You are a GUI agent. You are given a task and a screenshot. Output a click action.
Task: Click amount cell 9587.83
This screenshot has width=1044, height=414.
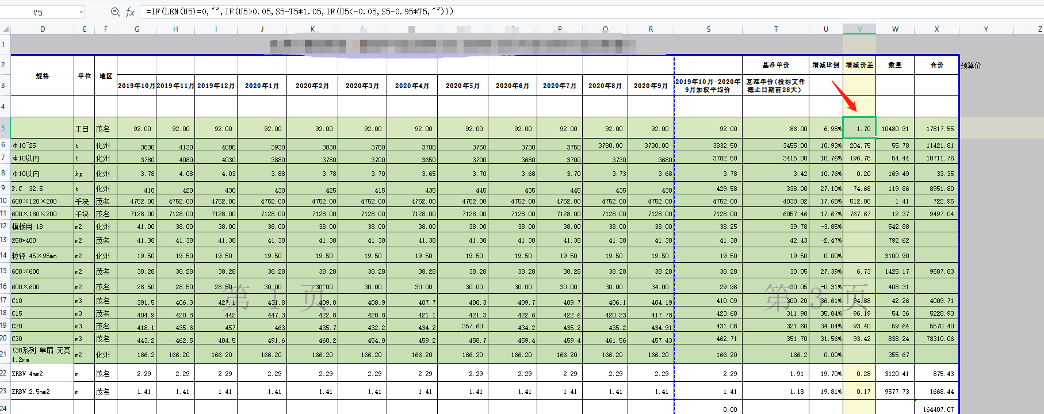click(x=936, y=271)
